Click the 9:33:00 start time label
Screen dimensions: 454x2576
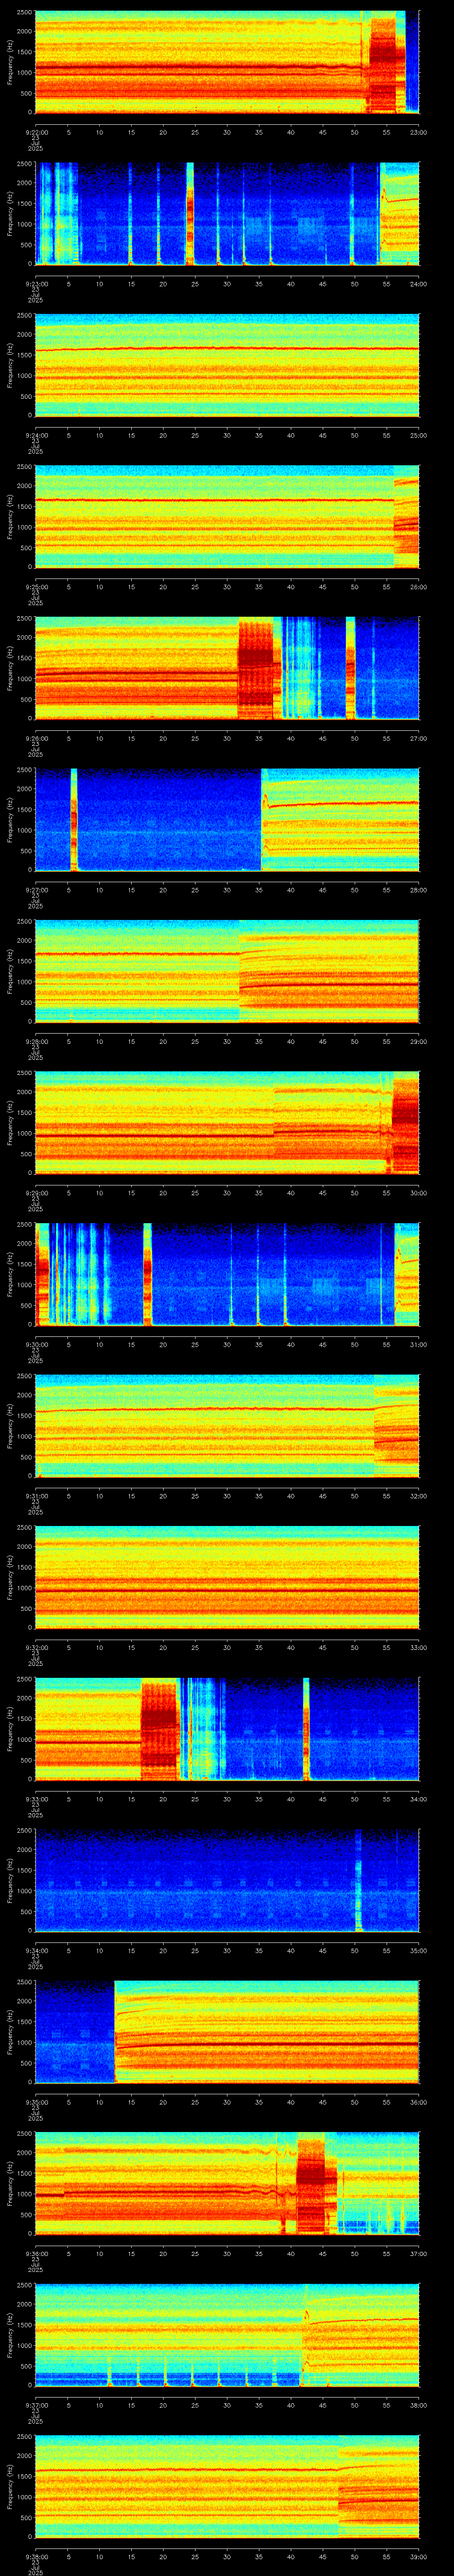(x=36, y=1800)
